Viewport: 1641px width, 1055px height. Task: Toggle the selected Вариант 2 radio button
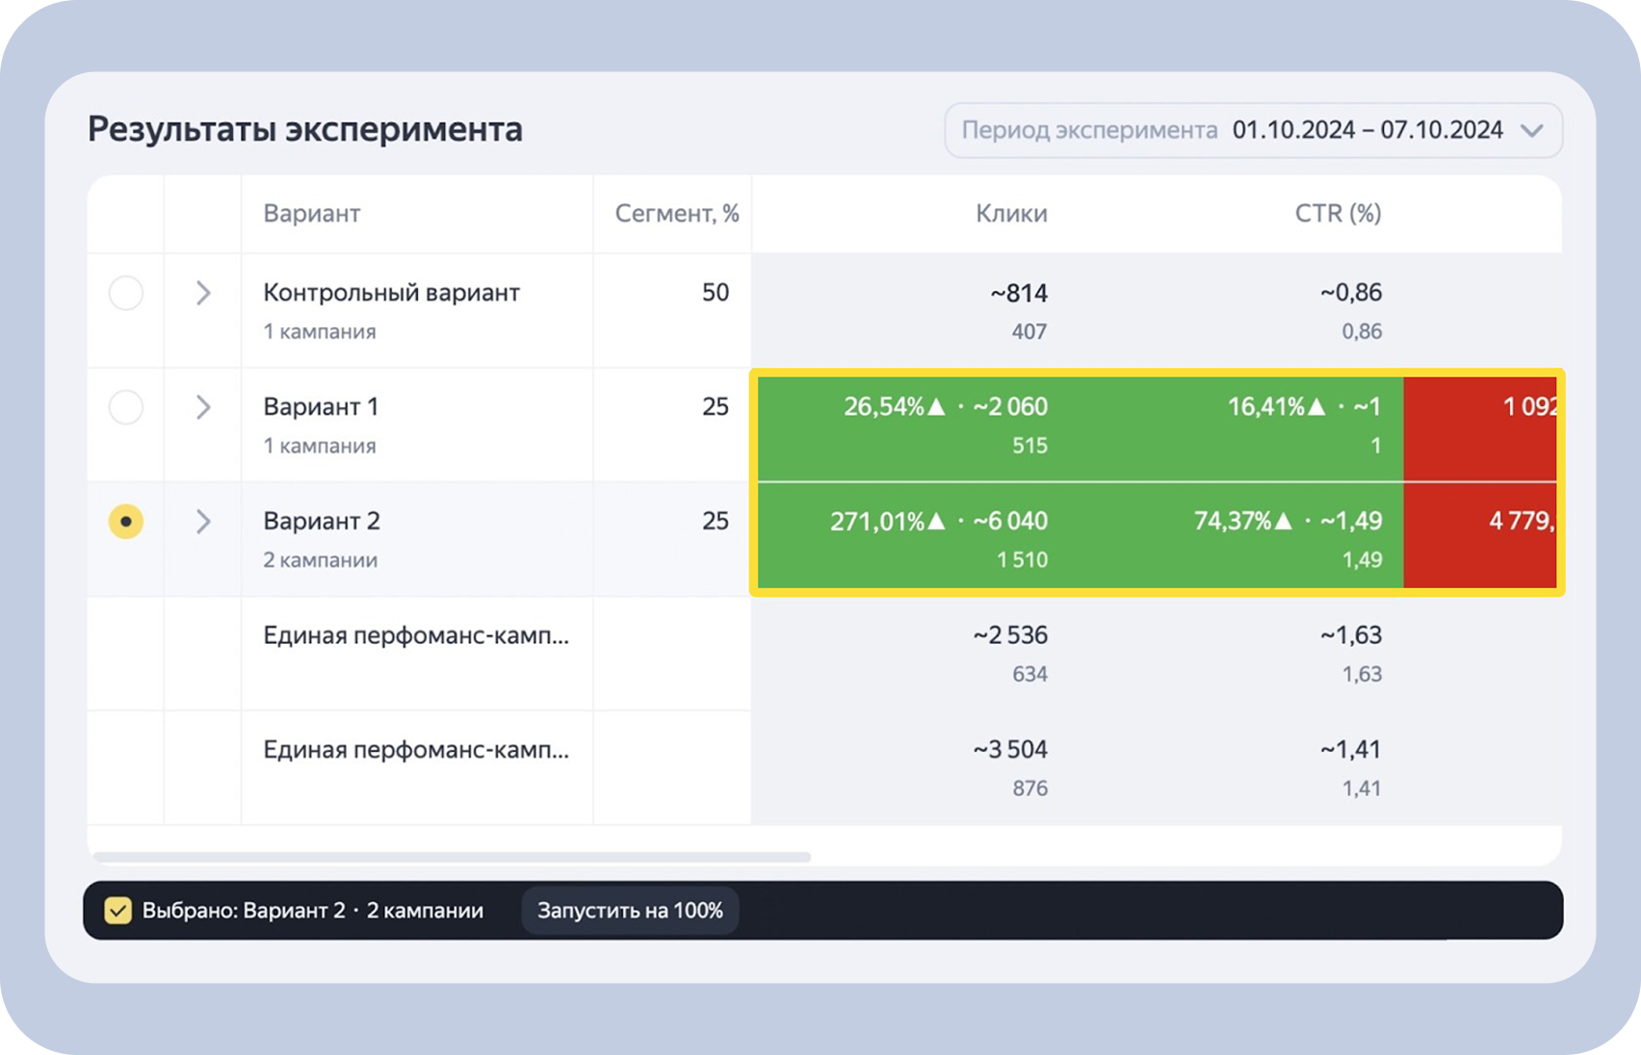[126, 522]
